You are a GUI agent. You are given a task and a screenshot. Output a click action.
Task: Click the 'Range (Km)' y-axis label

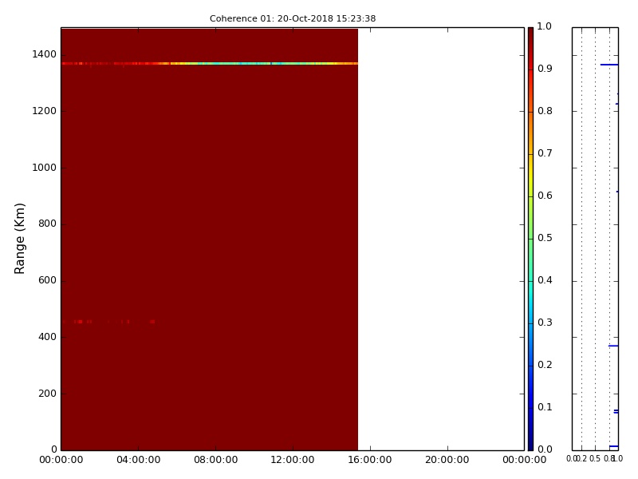[19, 238]
